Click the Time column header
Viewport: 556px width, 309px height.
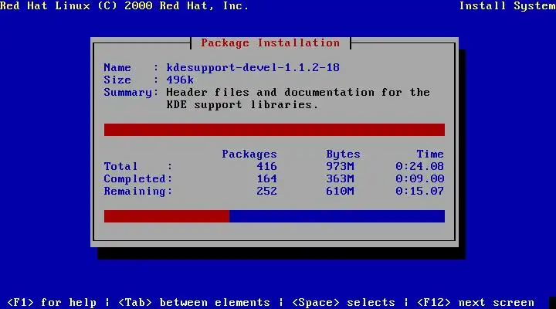(430, 154)
